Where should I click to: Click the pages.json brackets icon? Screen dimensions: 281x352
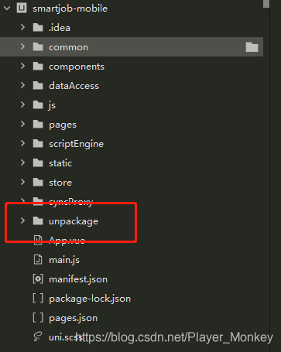38,318
